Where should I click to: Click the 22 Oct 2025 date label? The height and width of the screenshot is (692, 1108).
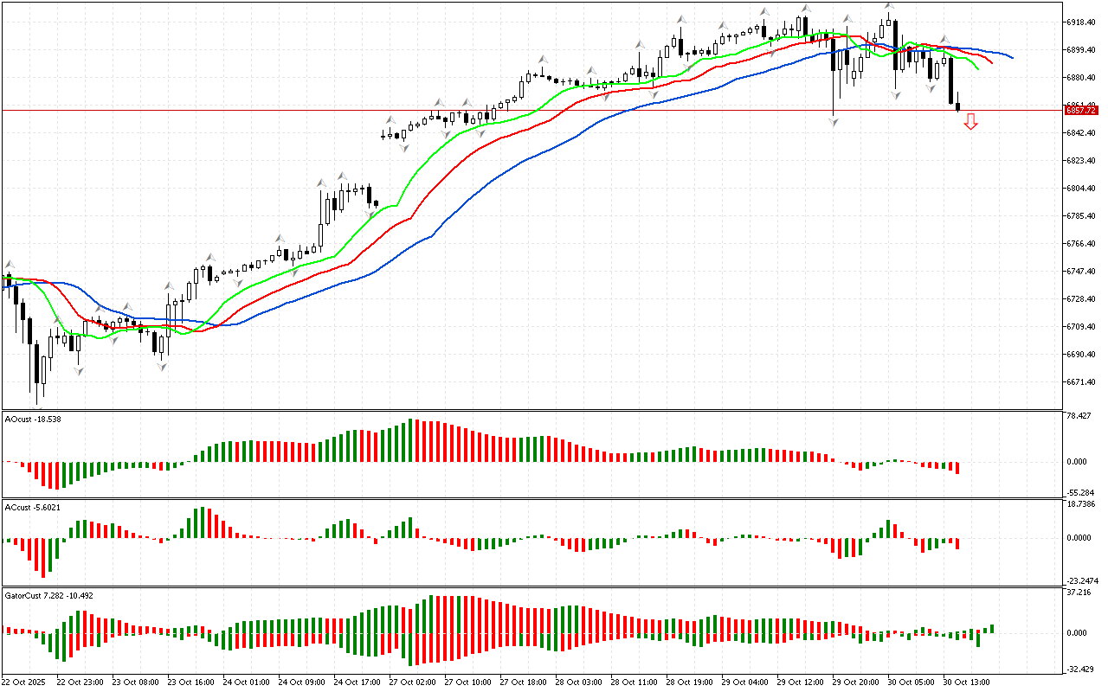point(23,682)
